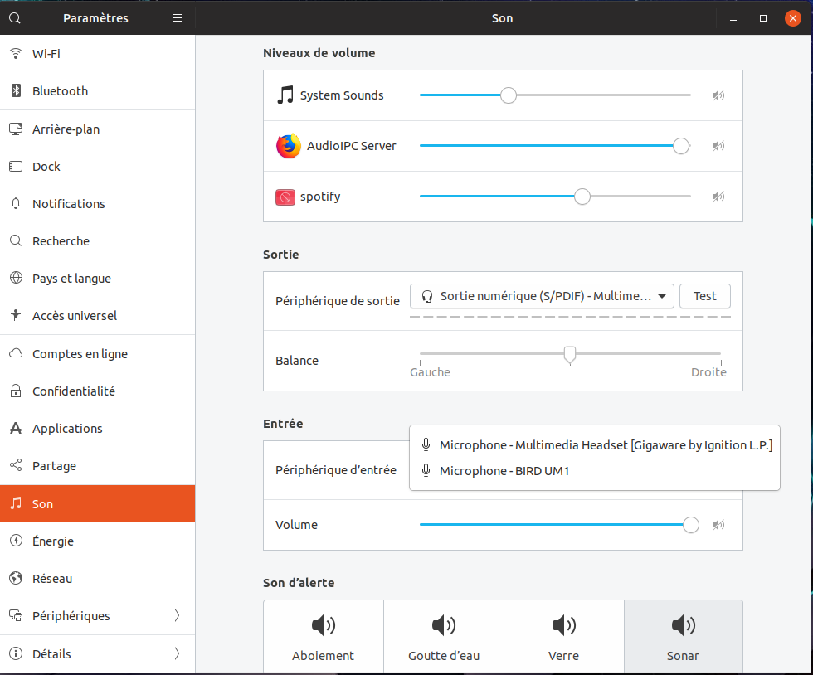This screenshot has width=813, height=675.
Task: Open the Confidentialité settings panel
Action: pyautogui.click(x=73, y=391)
